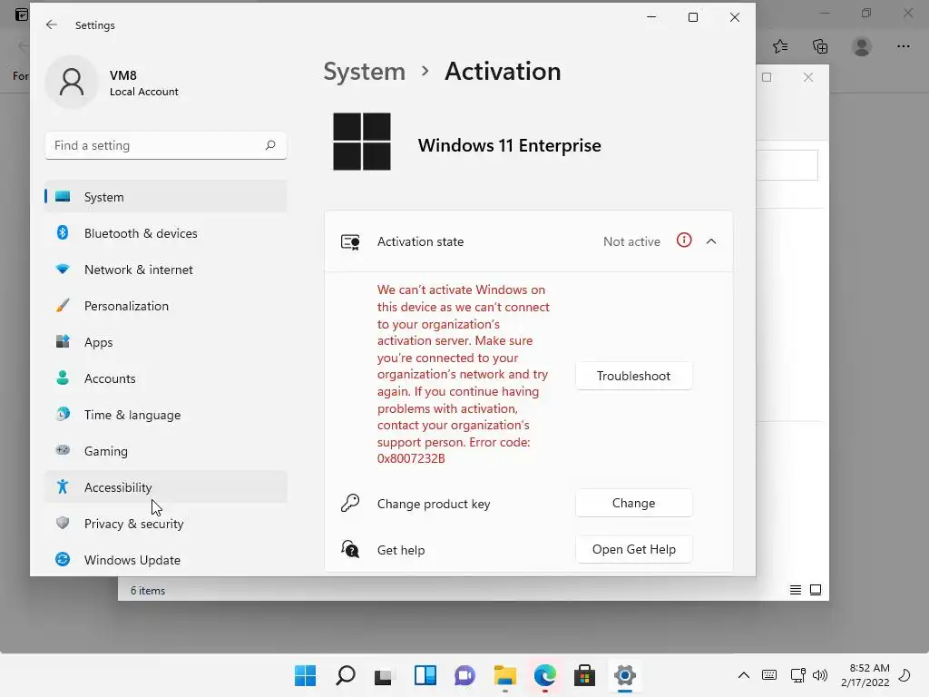The height and width of the screenshot is (697, 929).
Task: Click Settings gear on taskbar
Action: click(x=624, y=675)
